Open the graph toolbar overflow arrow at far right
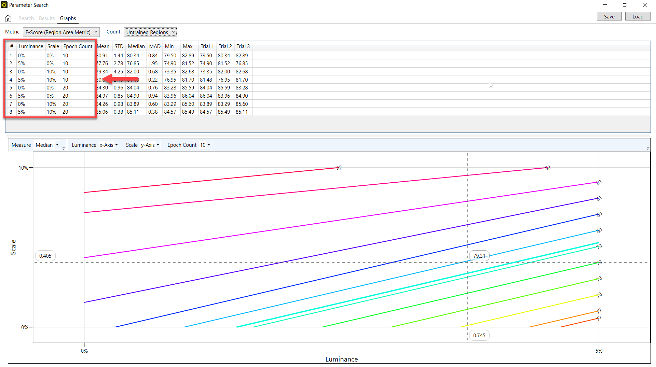656x367 pixels. coord(647,149)
